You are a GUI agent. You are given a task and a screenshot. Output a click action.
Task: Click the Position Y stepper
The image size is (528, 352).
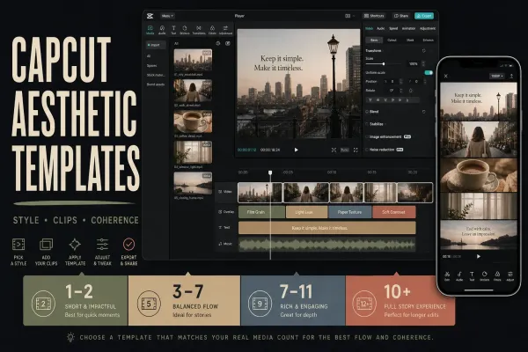coord(425,82)
